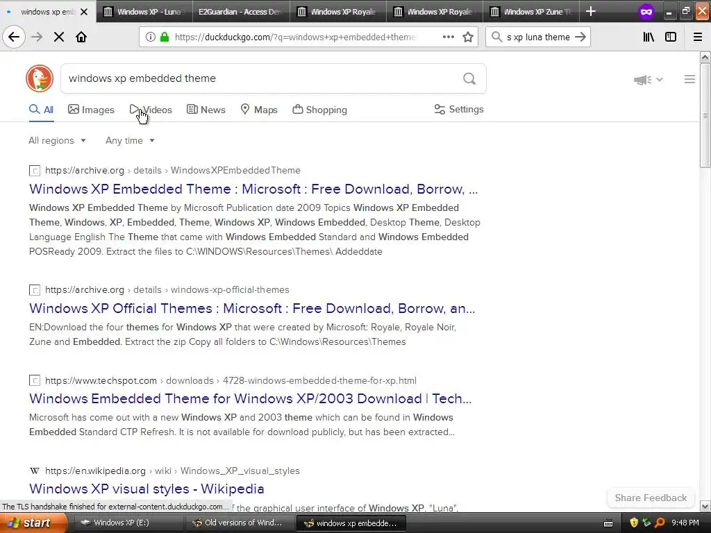Screen dimensions: 711x533
Task: Click the security shield tray icon
Action: point(634,523)
